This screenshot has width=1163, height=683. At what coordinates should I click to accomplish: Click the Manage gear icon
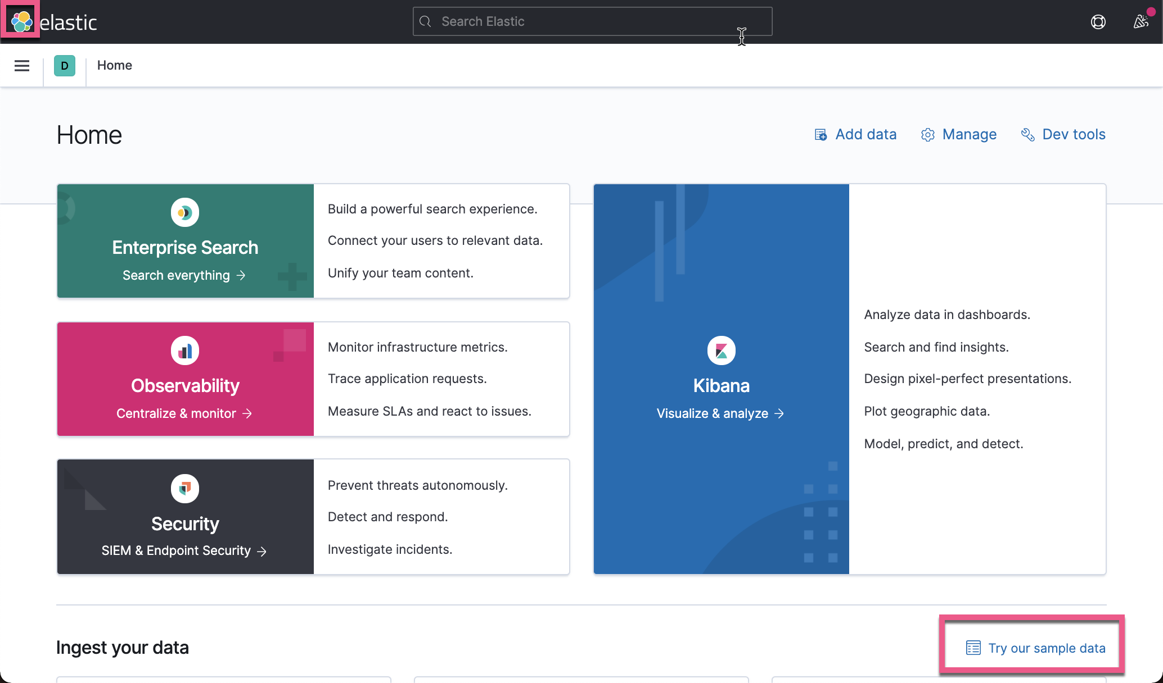coord(927,134)
